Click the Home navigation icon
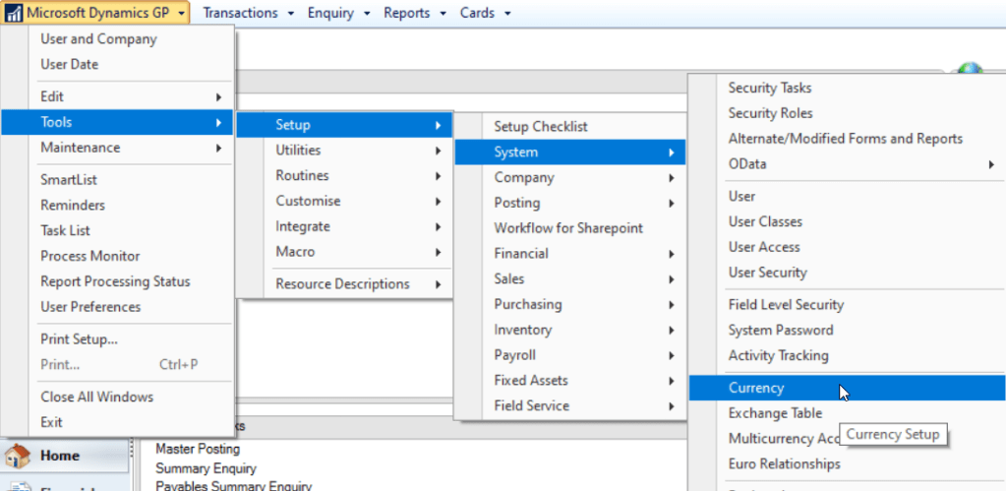 click(x=18, y=457)
